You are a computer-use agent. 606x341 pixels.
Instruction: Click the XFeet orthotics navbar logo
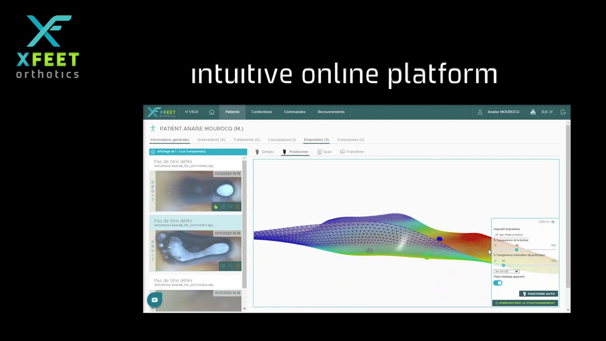(161, 112)
